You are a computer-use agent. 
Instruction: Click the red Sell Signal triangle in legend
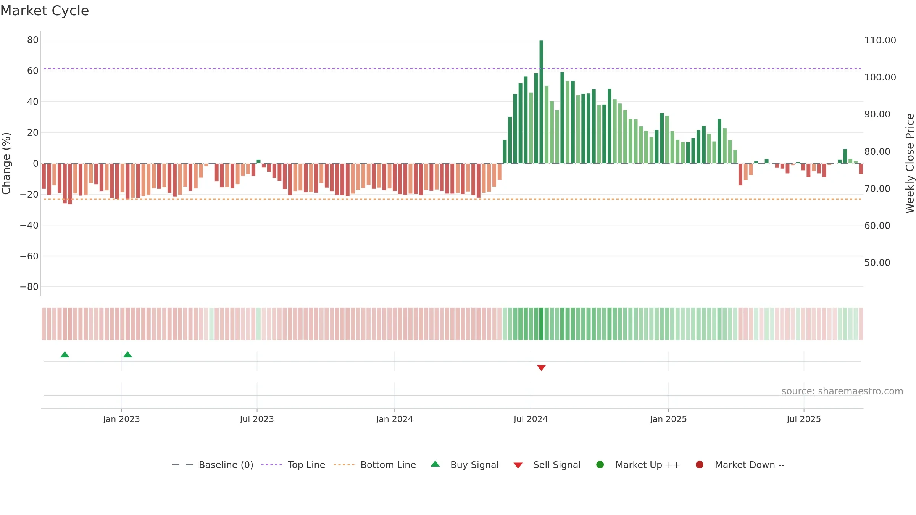click(518, 465)
